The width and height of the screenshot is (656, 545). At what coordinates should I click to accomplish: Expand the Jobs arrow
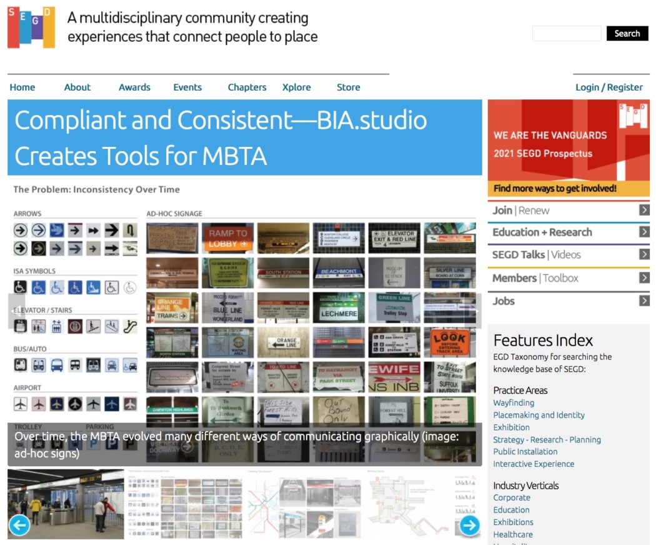click(644, 301)
